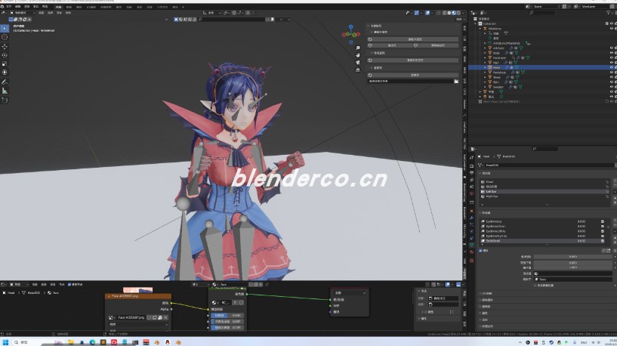Open the Window menu in top bar
The width and height of the screenshot is (617, 346).
(x=35, y=7)
